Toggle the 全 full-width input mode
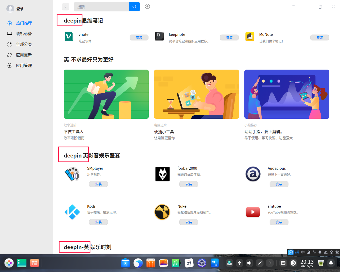This screenshot has height=272, width=340. coord(331,252)
